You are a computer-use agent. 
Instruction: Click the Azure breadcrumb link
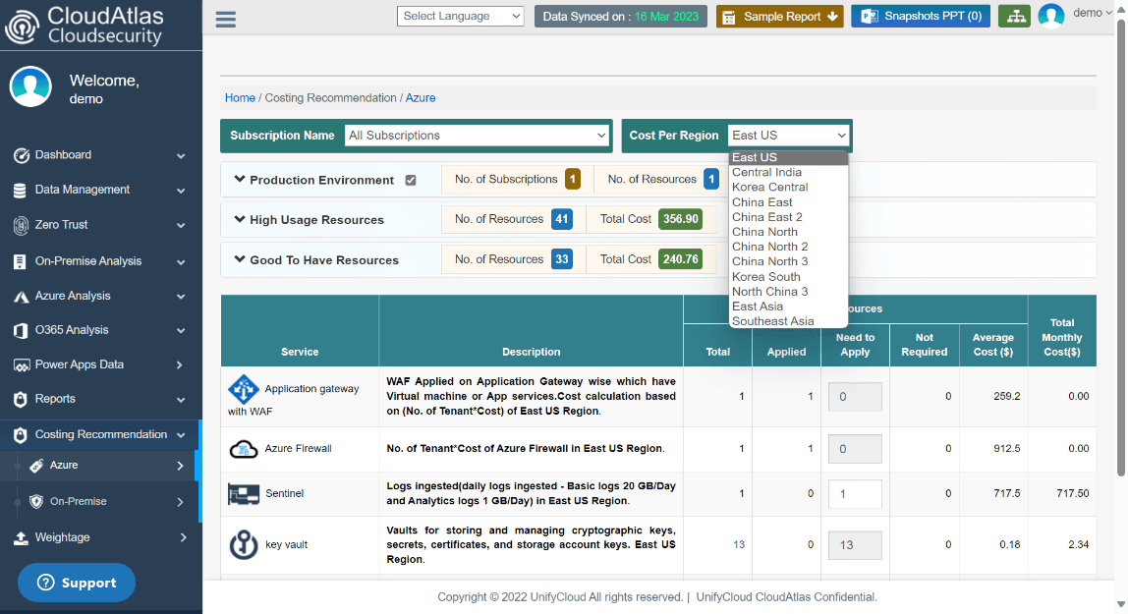tap(421, 98)
